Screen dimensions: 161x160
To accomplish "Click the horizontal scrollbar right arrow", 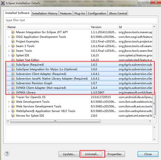I will [x=150, y=121].
